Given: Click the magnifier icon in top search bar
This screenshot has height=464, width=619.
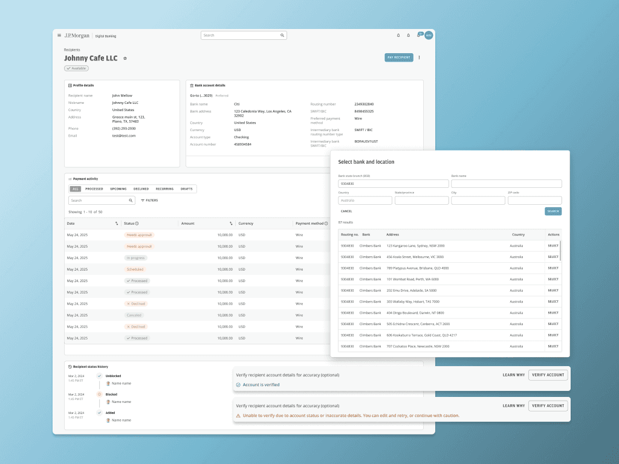Looking at the screenshot, I should [282, 36].
